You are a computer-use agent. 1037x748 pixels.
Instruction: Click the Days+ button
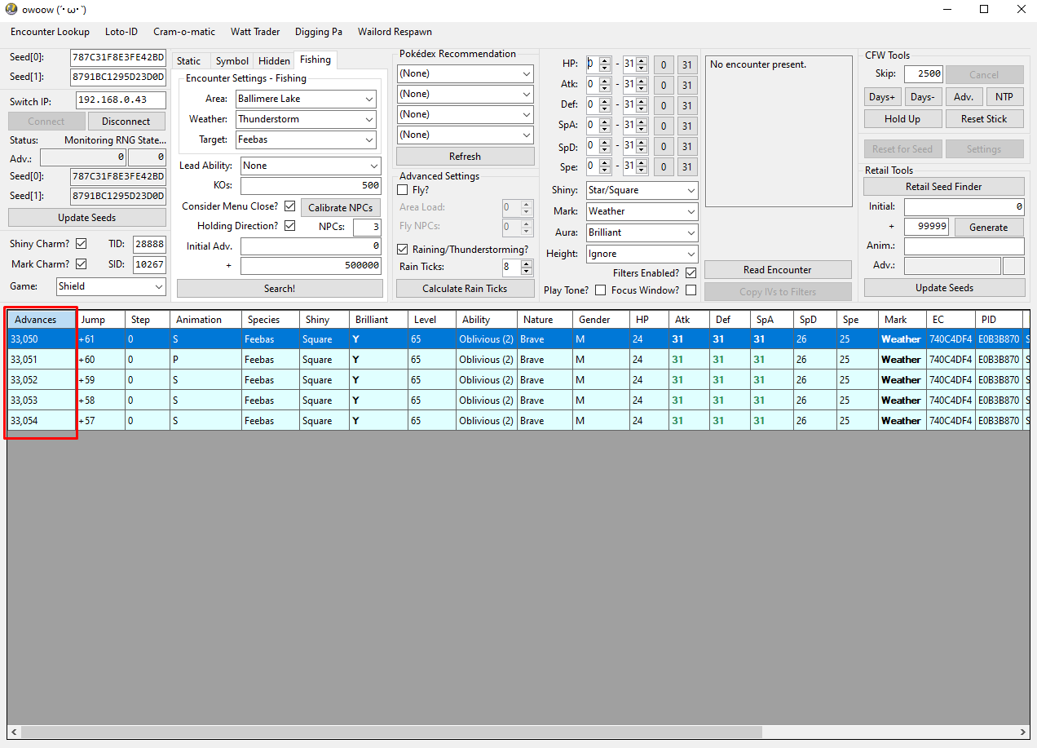pyautogui.click(x=882, y=96)
